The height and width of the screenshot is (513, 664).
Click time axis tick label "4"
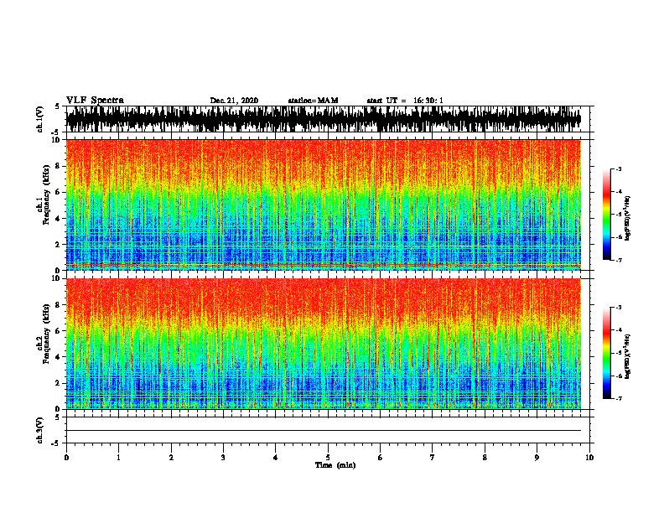(276, 458)
